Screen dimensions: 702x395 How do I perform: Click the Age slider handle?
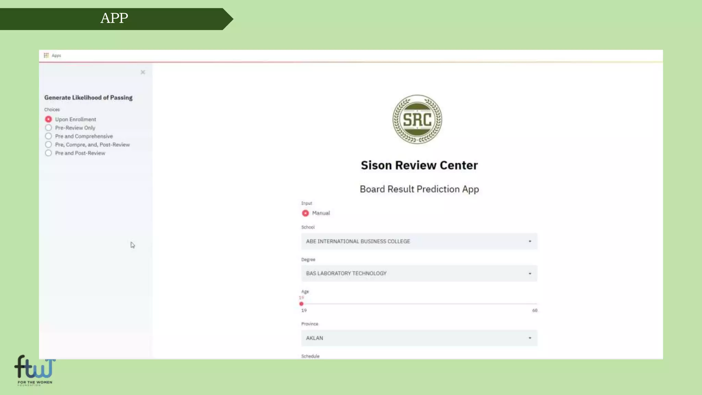pos(301,304)
